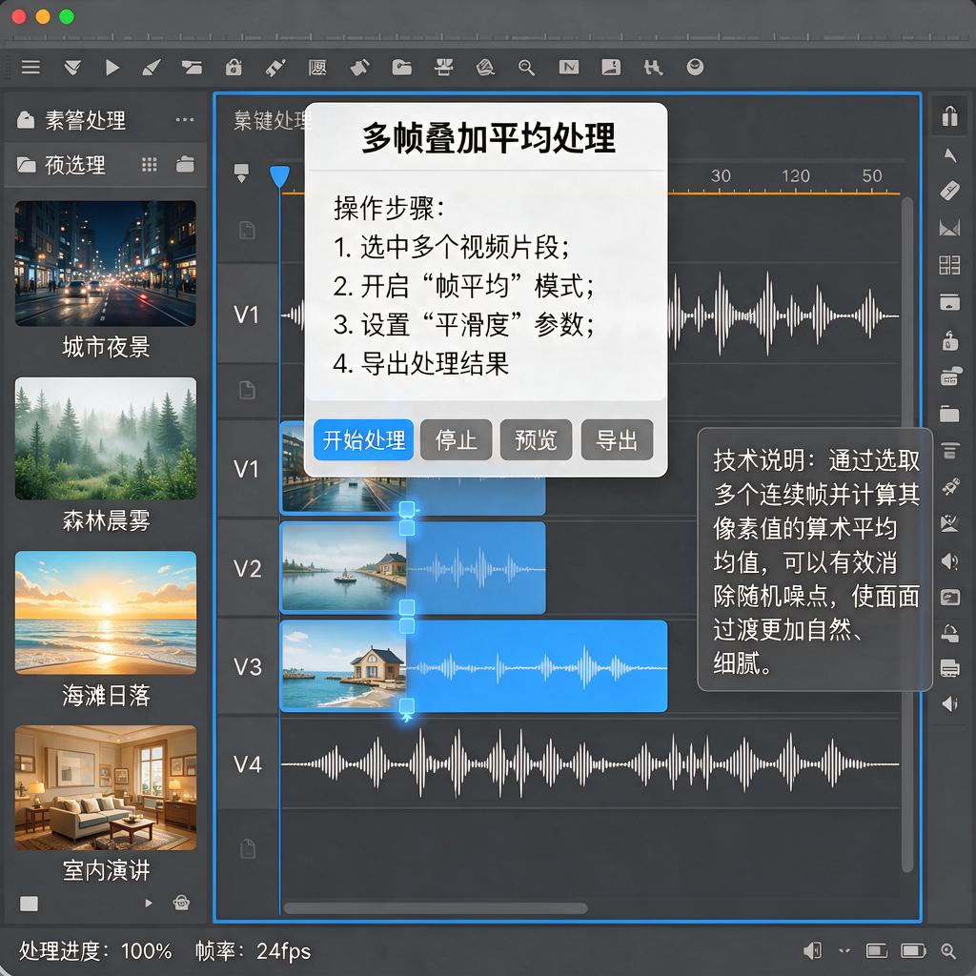Screen dimensions: 976x976
Task: Select the 海滩日落 thumbnail
Action: [x=105, y=613]
